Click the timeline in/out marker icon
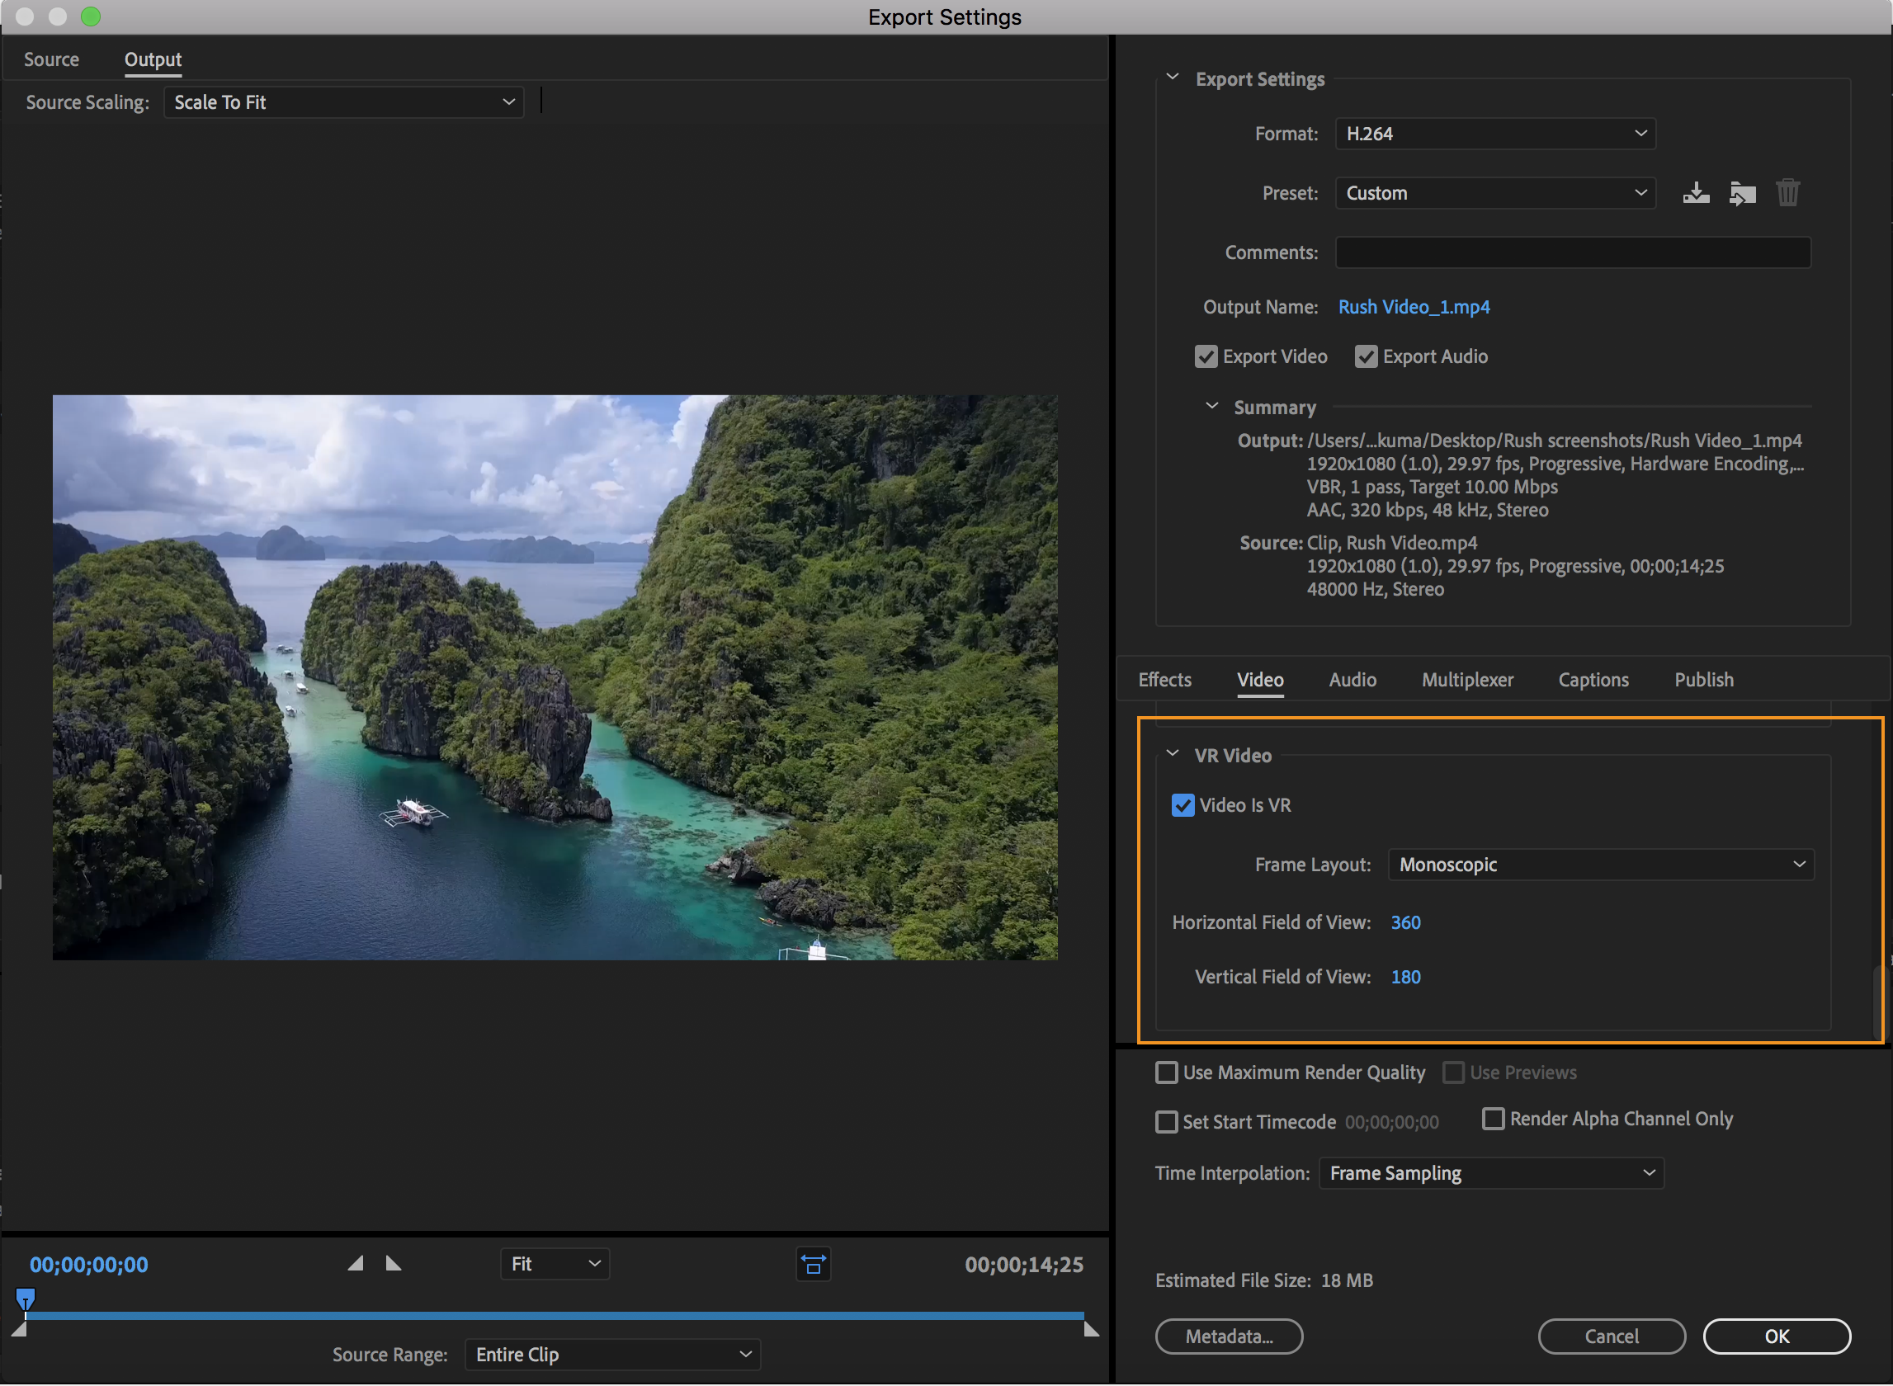This screenshot has height=1386, width=1893. pos(813,1262)
